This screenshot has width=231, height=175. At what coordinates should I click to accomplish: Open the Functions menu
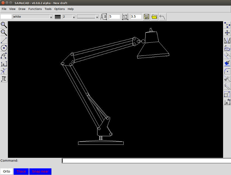35,9
